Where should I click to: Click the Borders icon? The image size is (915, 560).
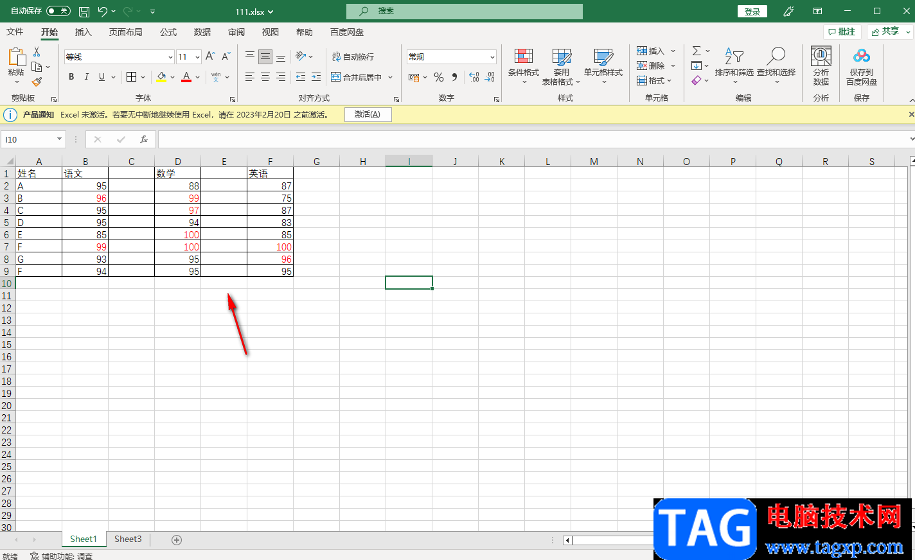point(131,77)
